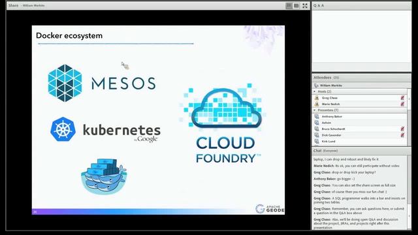The image size is (418, 235).
Task: Select attendee Ashvin in the list
Action: click(x=360, y=123)
